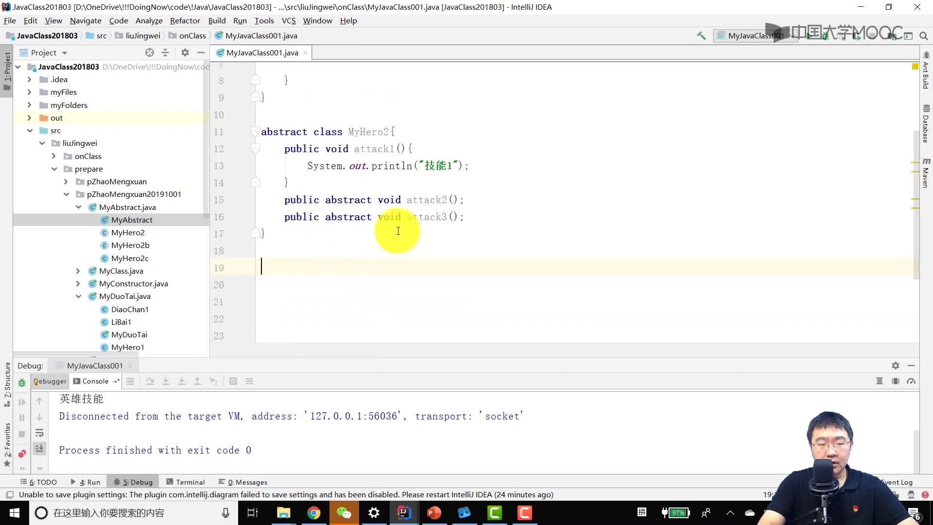This screenshot has width=933, height=525.
Task: Click Trace Current Stream Chain icon
Action: (x=249, y=382)
